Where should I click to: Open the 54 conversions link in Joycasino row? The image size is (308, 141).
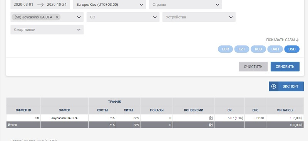(x=211, y=118)
